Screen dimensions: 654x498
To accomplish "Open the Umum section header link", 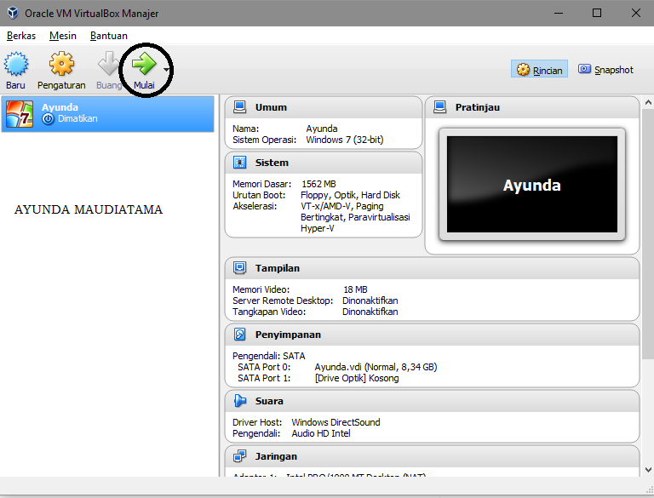I will click(x=271, y=107).
